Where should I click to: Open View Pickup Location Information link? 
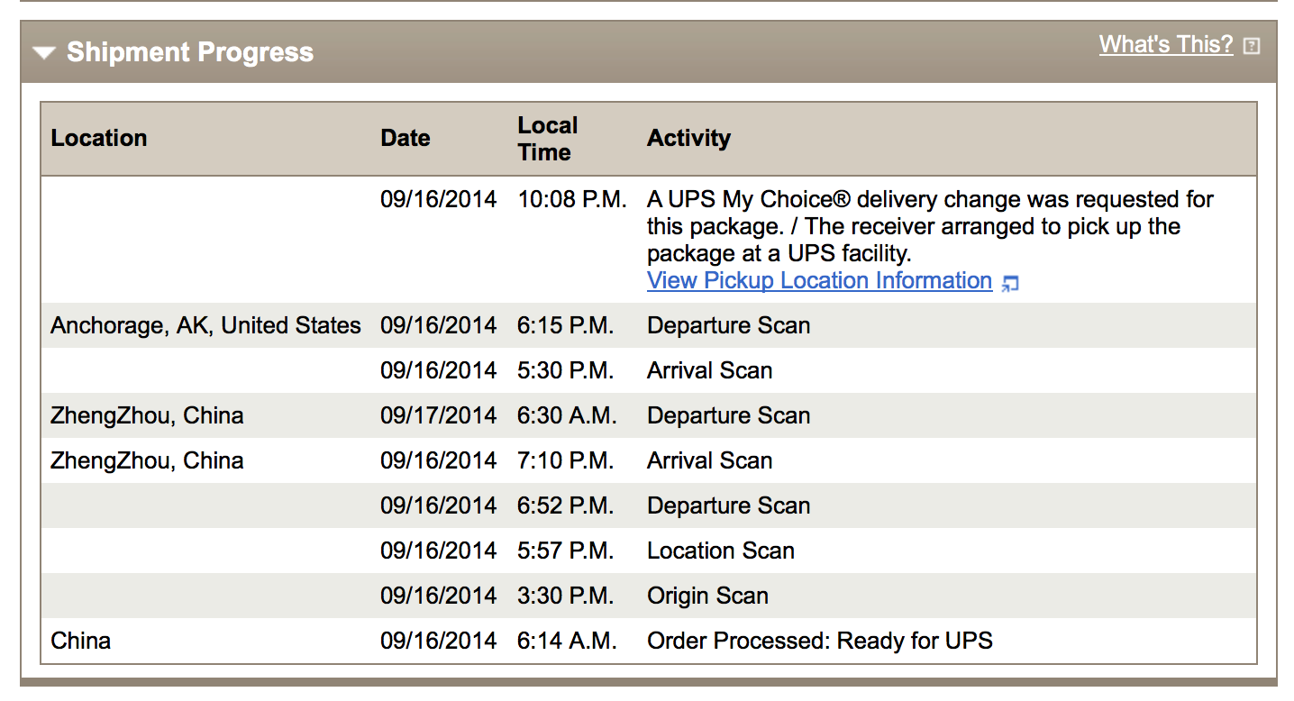[819, 280]
